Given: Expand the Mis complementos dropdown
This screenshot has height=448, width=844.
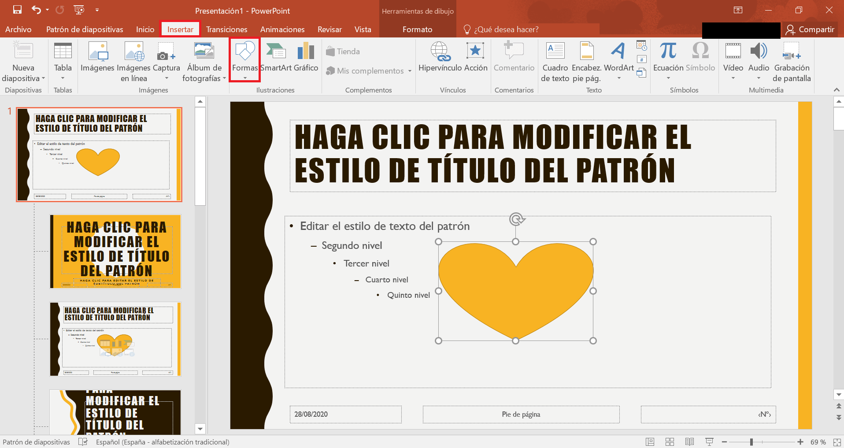Looking at the screenshot, I should [x=410, y=70].
